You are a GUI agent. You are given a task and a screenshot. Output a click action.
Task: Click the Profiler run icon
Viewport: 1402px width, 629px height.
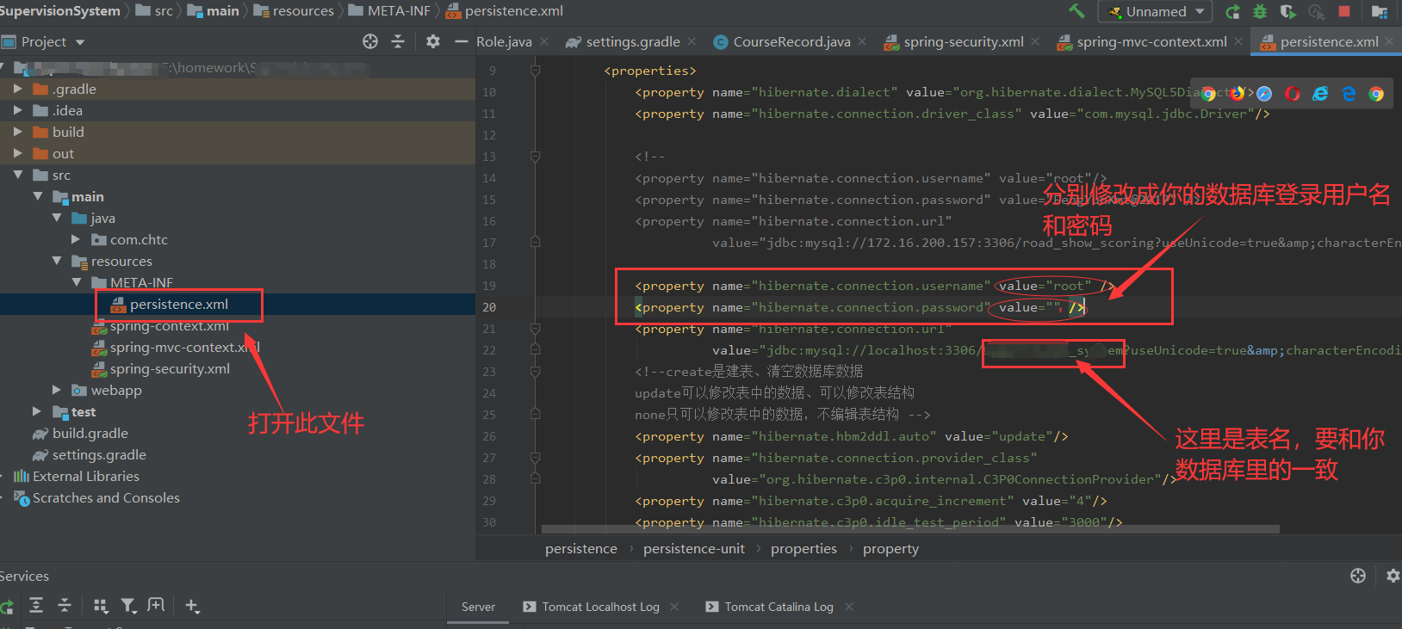pyautogui.click(x=1316, y=11)
